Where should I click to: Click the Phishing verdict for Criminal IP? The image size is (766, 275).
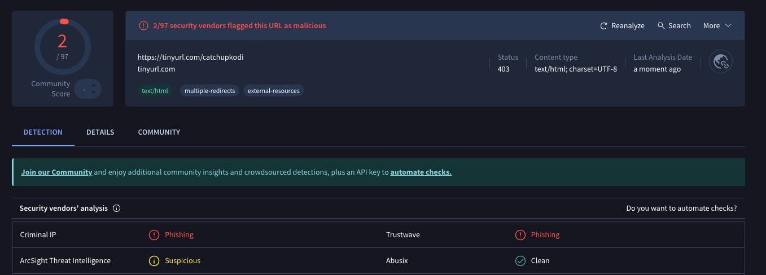pos(179,235)
